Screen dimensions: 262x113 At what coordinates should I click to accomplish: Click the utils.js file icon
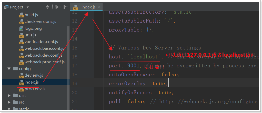(x=21, y=35)
